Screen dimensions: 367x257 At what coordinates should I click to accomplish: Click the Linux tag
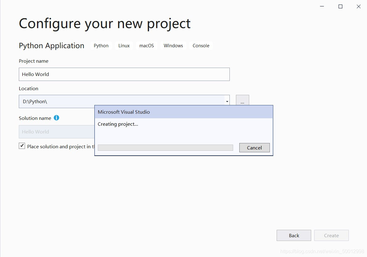pyautogui.click(x=124, y=45)
